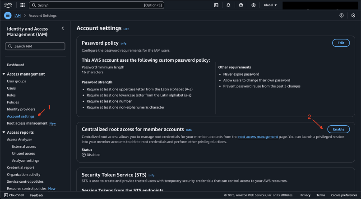Click the Disabled status icon
Viewport: 361px width, 199px height.
tap(84, 155)
